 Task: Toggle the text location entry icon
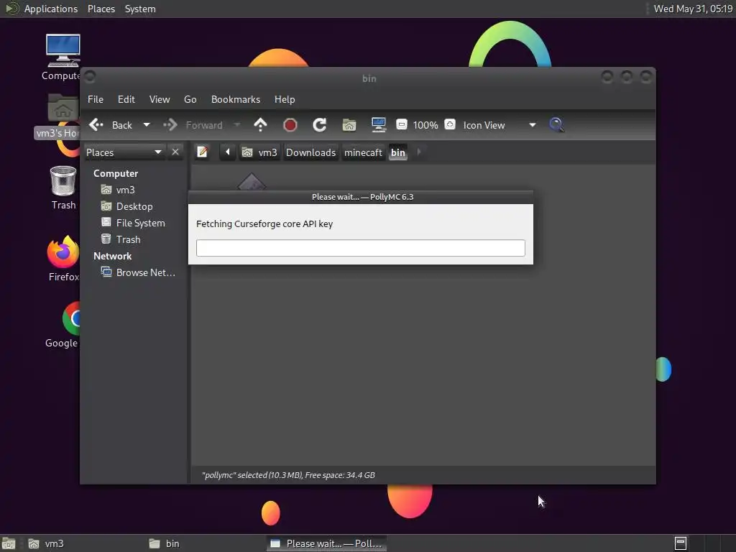pos(202,152)
